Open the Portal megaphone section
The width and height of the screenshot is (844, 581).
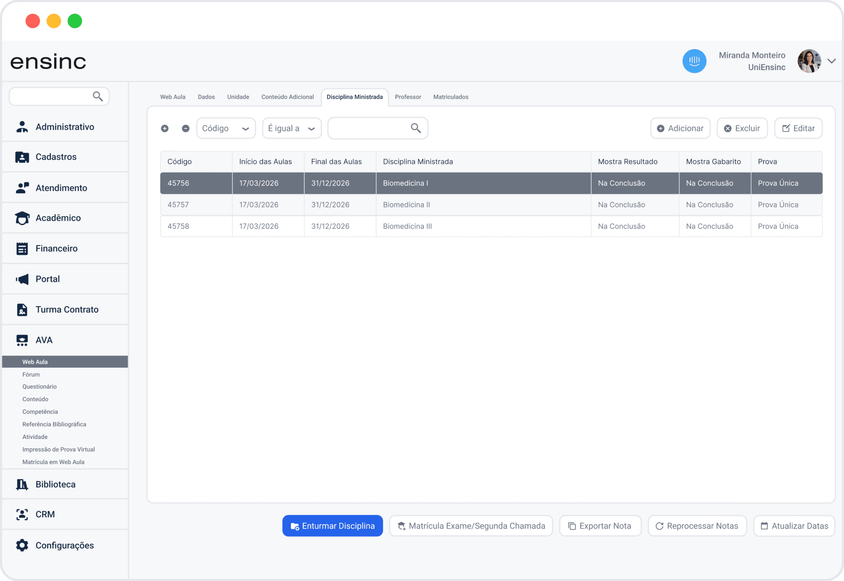pos(65,279)
